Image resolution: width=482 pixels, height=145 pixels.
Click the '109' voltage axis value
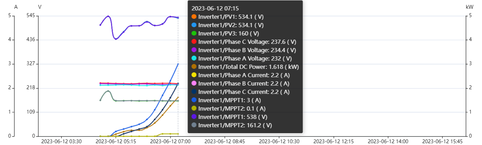point(30,112)
